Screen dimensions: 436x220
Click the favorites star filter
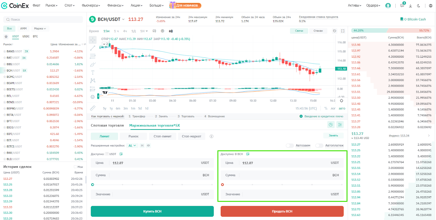click(6, 36)
